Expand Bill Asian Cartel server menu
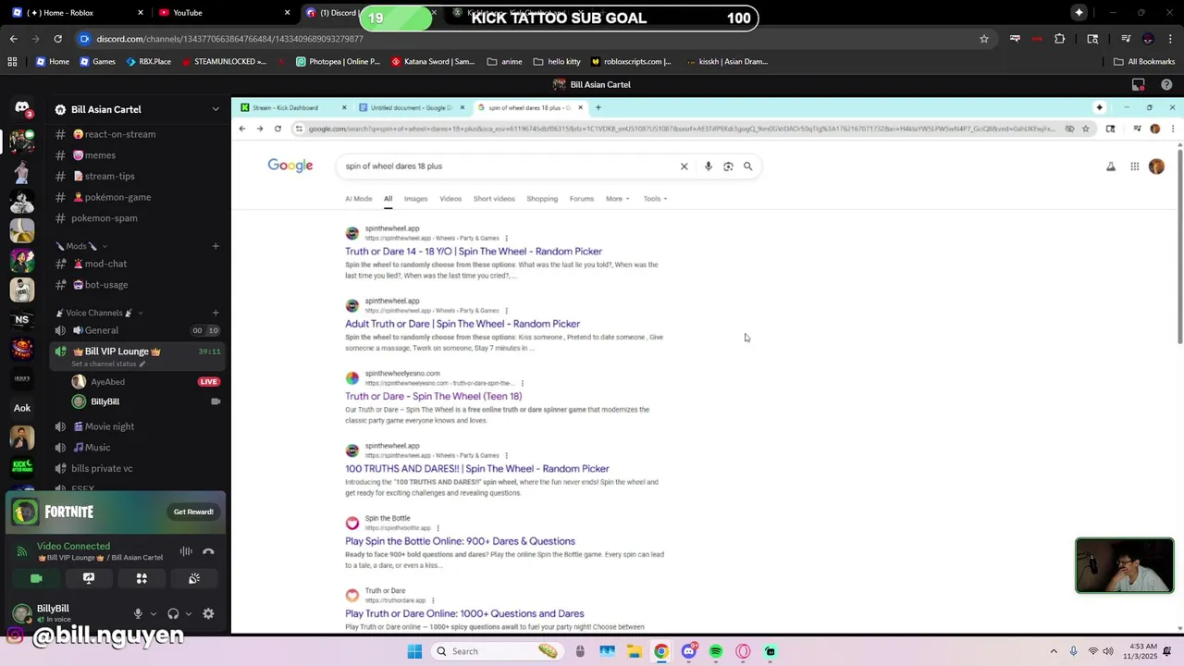 pos(216,109)
